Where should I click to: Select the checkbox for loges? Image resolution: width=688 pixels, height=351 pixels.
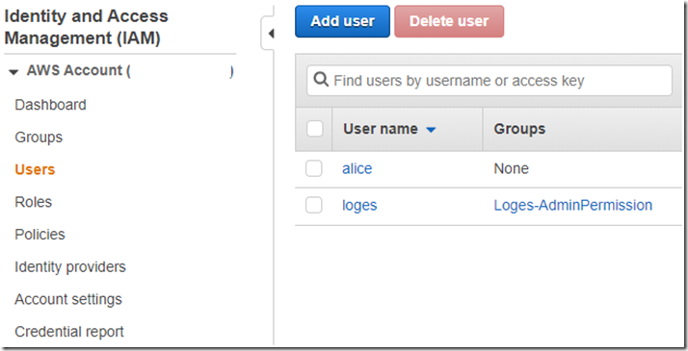point(314,205)
